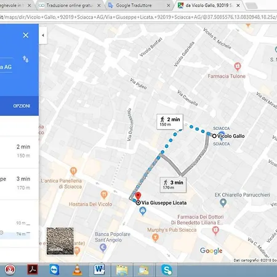Viewport: 277px width, 277px height.
Task: Switch to the Satellite view thumbnail
Action: point(60,241)
